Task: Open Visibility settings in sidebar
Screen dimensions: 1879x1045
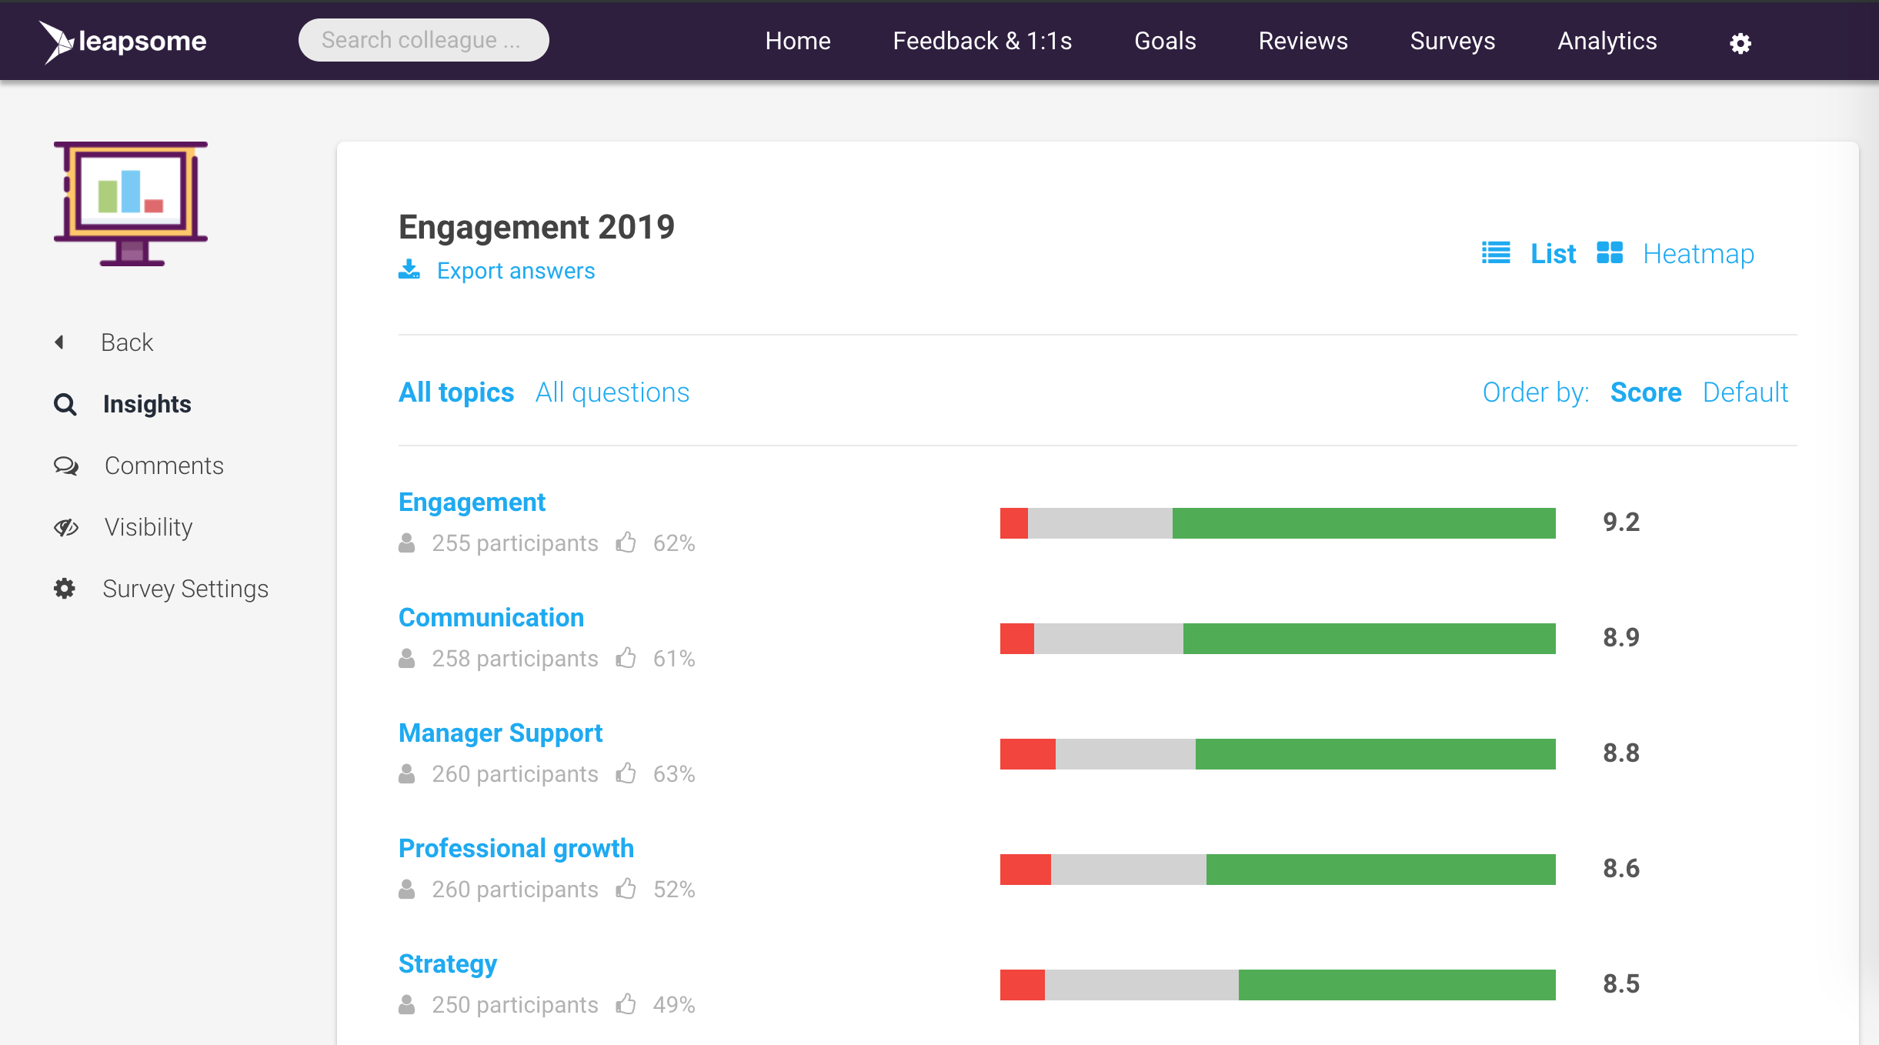Action: 149,527
